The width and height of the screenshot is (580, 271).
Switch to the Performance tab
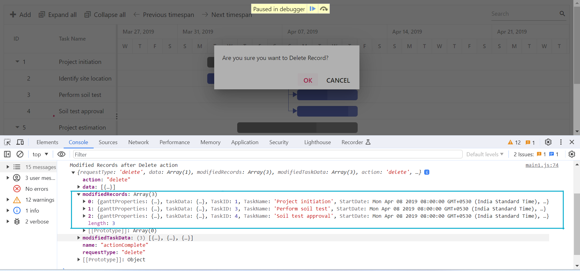click(x=175, y=142)
